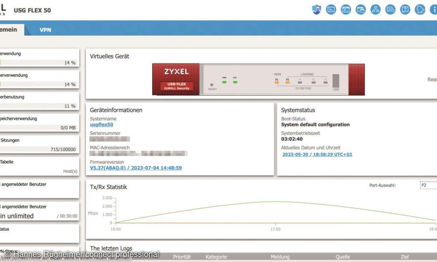
Task: Click the 14 % usage bar in first widget
Action: [39, 63]
